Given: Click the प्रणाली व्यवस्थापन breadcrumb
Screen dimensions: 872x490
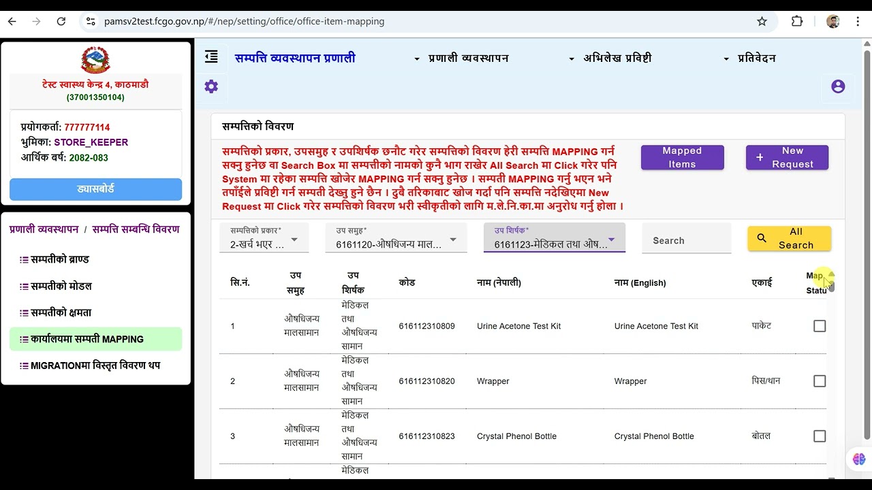Looking at the screenshot, I should pos(44,229).
